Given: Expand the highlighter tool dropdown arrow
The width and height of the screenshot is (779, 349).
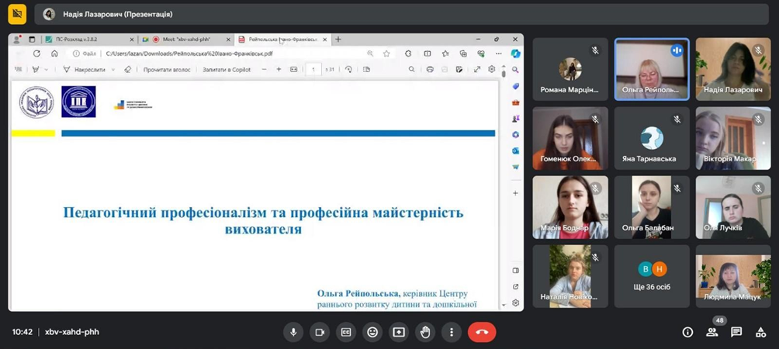Looking at the screenshot, I should pos(47,70).
